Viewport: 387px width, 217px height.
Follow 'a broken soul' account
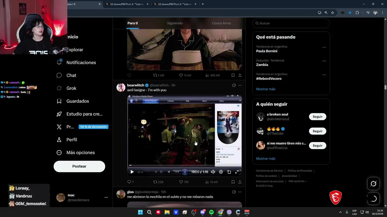pyautogui.click(x=317, y=117)
